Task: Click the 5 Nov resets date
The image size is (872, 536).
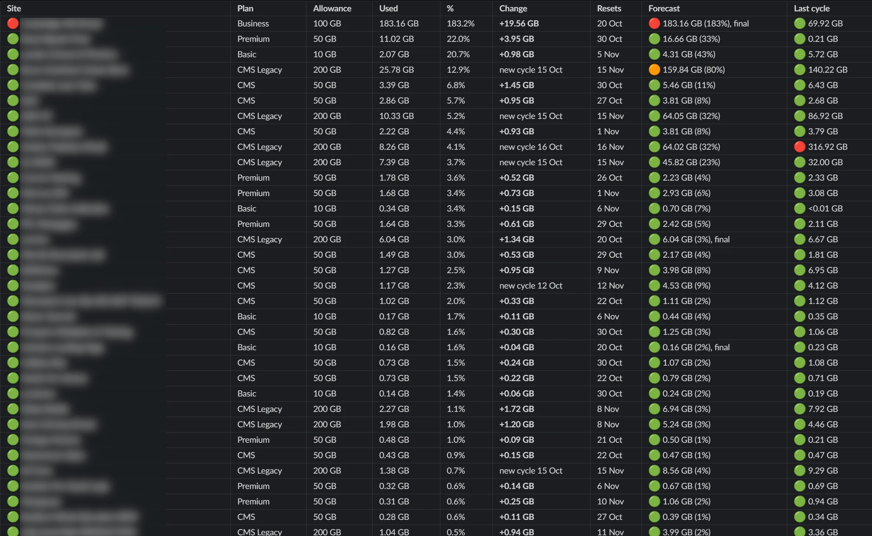Action: [x=608, y=54]
